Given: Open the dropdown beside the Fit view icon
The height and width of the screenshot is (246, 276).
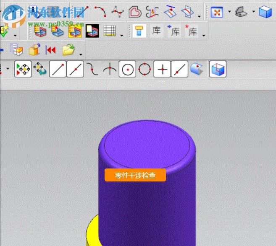Looking at the screenshot, I should (229, 12).
